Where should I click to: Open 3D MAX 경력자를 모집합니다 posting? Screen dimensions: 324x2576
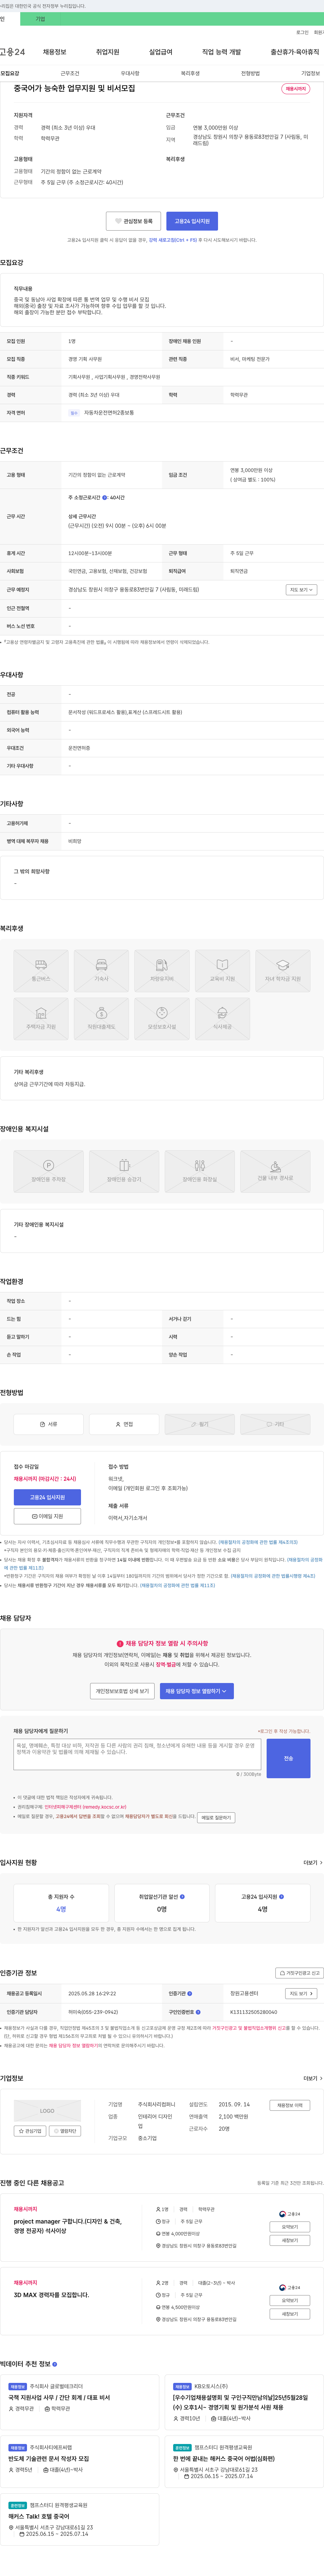[51, 2295]
